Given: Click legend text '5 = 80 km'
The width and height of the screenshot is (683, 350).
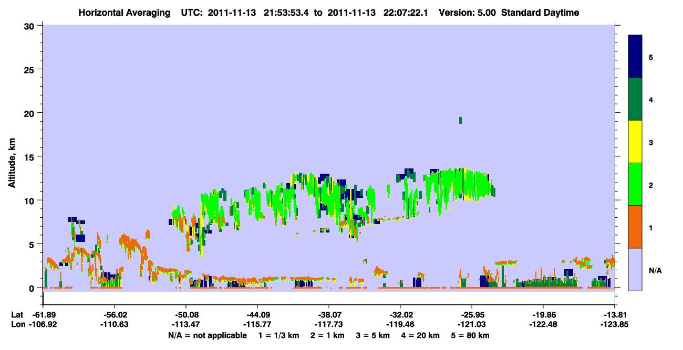Looking at the screenshot, I should tap(471, 335).
